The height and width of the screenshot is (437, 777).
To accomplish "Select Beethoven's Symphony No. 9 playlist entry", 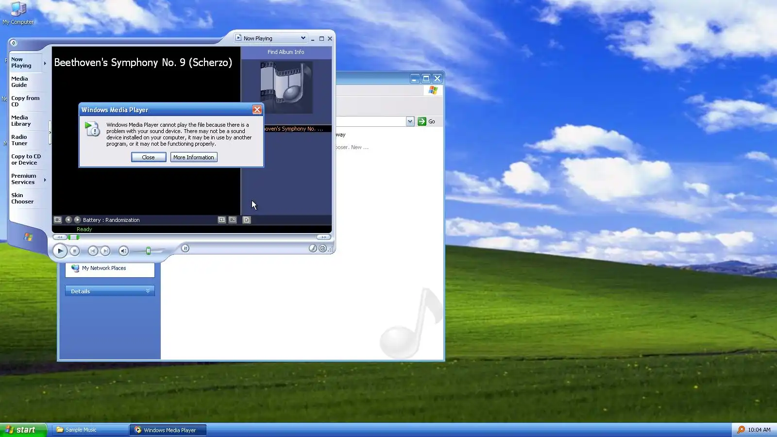I will pyautogui.click(x=297, y=129).
